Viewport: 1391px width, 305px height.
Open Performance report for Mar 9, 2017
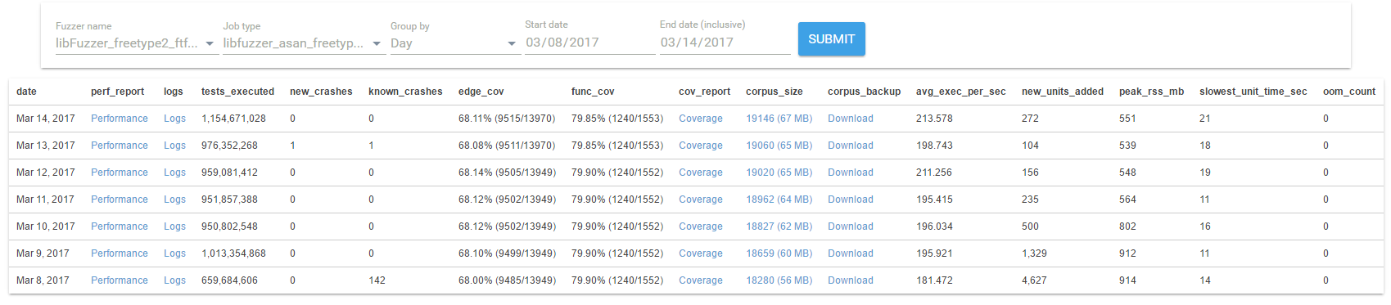[120, 253]
